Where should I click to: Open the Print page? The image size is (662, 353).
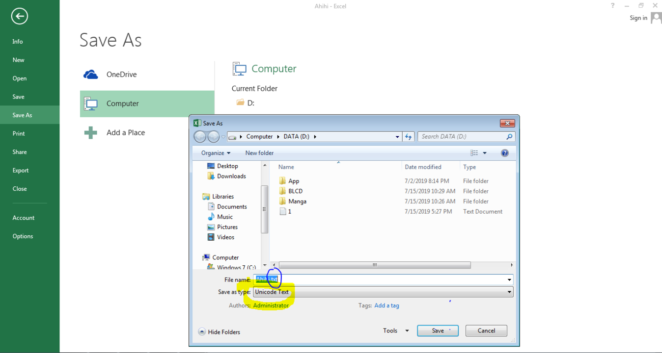19,133
